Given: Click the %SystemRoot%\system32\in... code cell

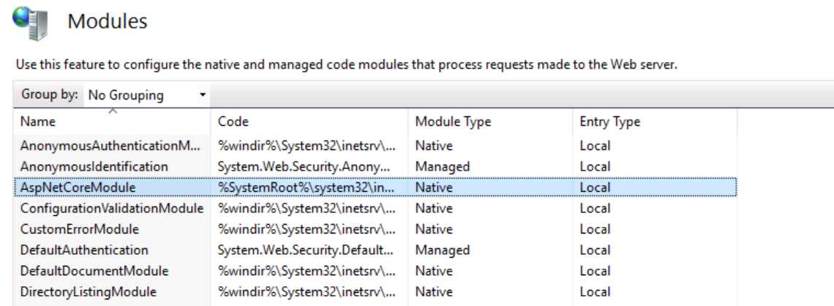Looking at the screenshot, I should click(307, 187).
